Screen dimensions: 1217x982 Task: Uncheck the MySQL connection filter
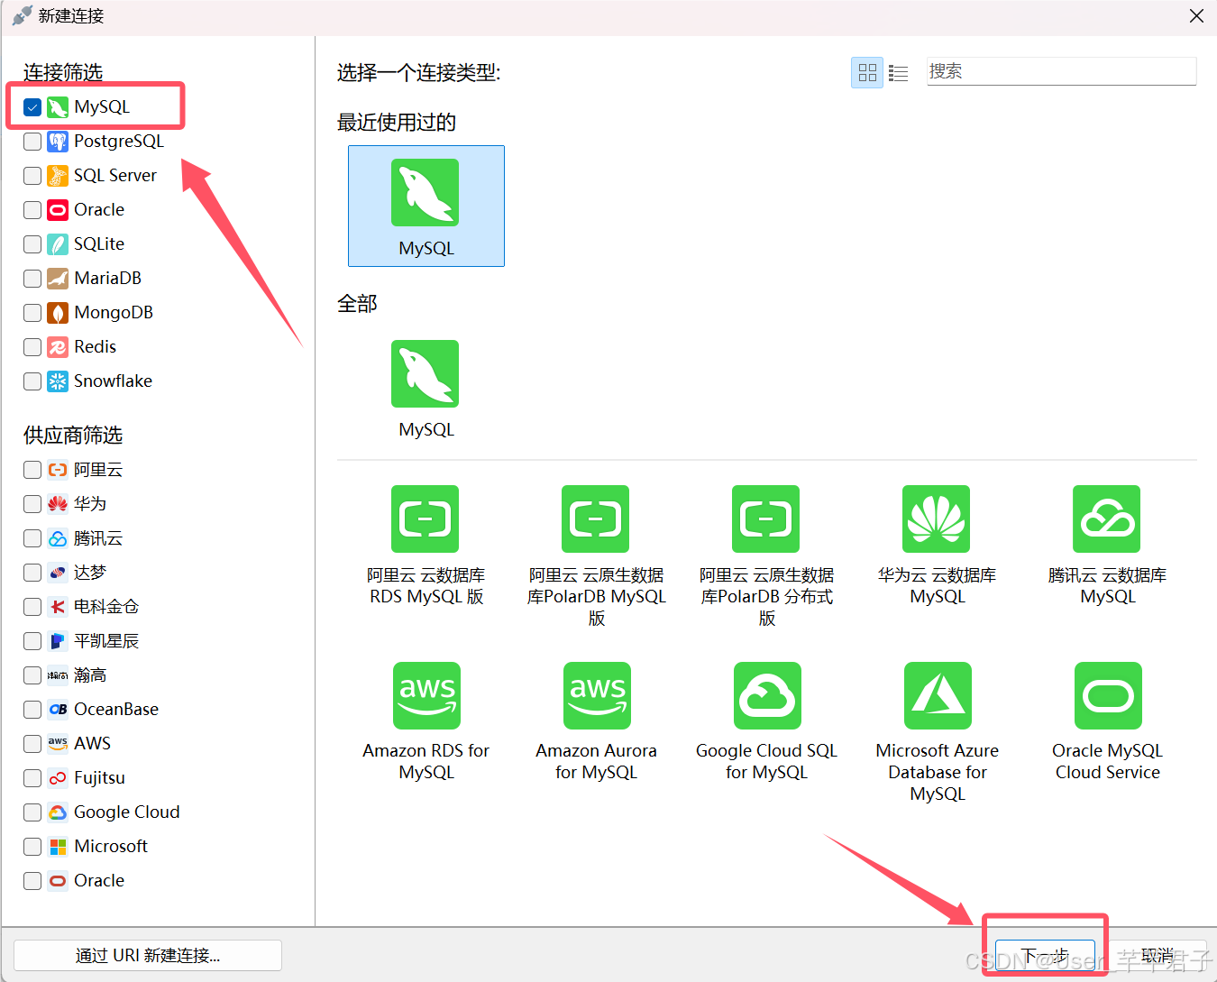[x=32, y=107]
